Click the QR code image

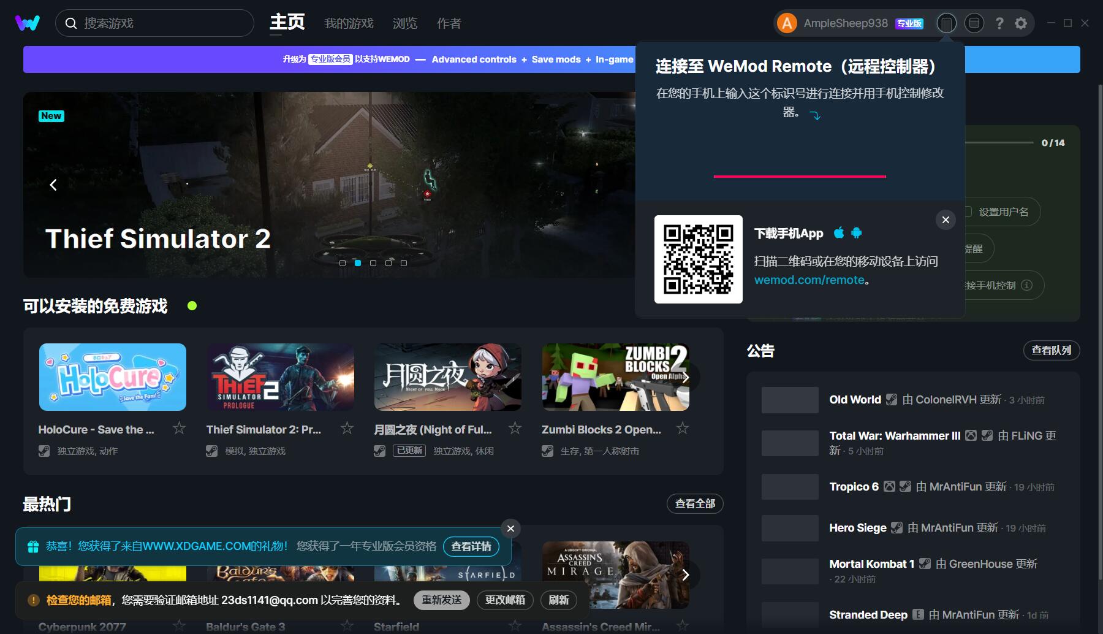tap(699, 259)
